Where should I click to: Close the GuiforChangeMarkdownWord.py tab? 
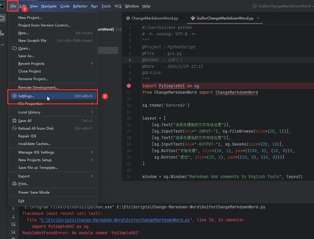258,18
